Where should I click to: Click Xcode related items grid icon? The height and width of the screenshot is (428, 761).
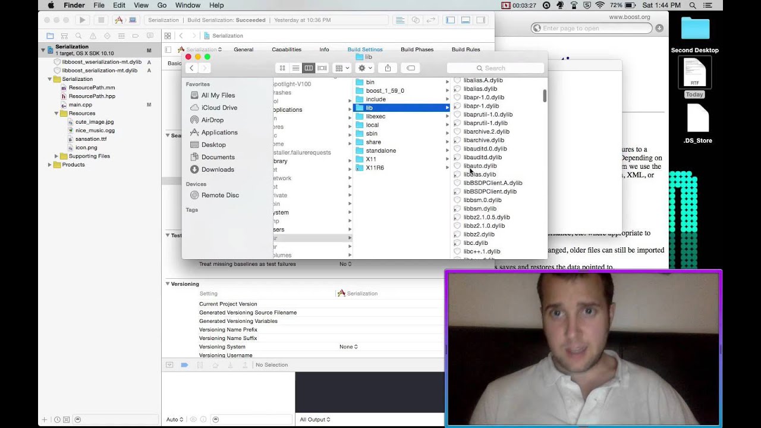[x=168, y=36]
